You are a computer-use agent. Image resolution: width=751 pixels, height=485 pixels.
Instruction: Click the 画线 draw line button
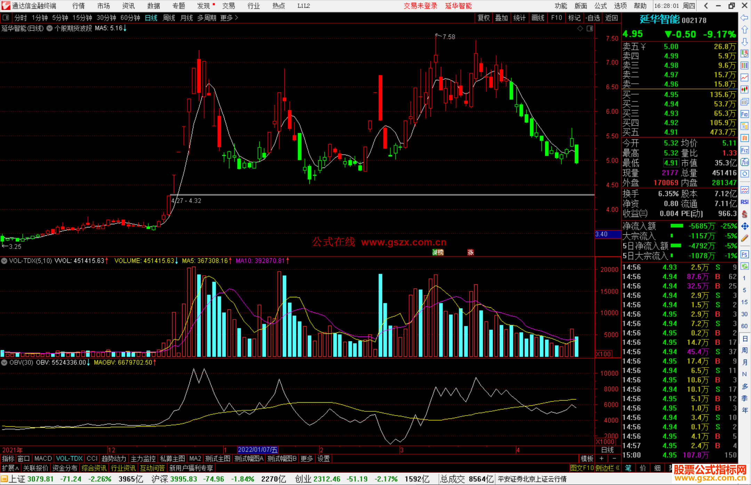[x=538, y=18]
